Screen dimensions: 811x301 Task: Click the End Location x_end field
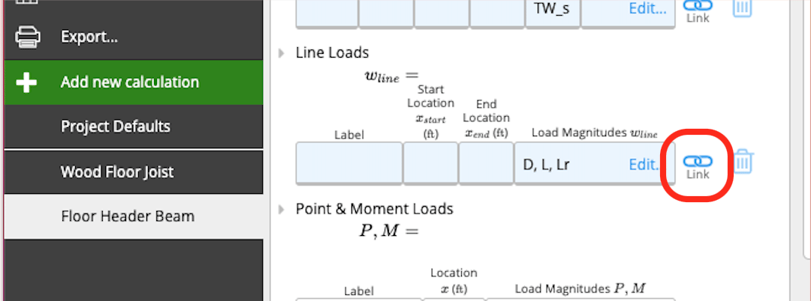(486, 164)
